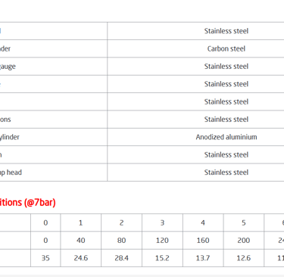Open the blue link in fourth row

(x=0, y=84)
